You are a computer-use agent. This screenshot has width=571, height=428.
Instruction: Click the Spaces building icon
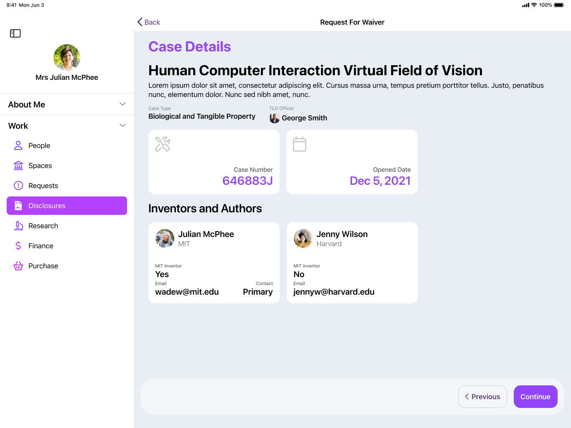click(18, 166)
